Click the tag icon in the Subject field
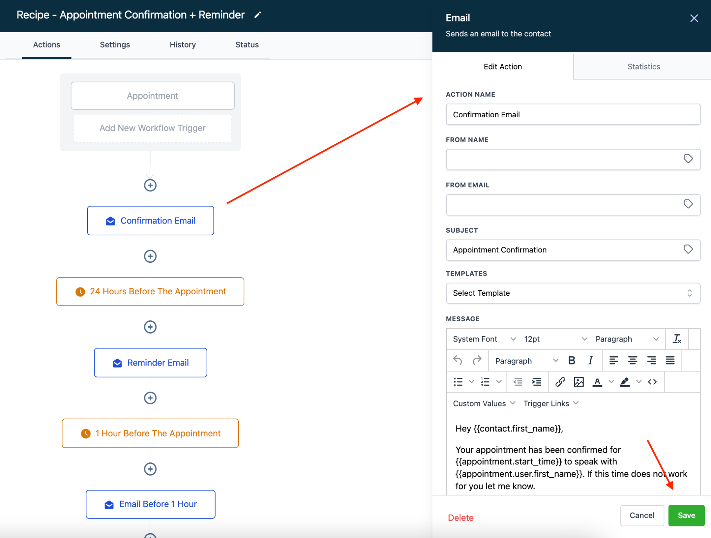This screenshot has height=538, width=711. [x=688, y=250]
